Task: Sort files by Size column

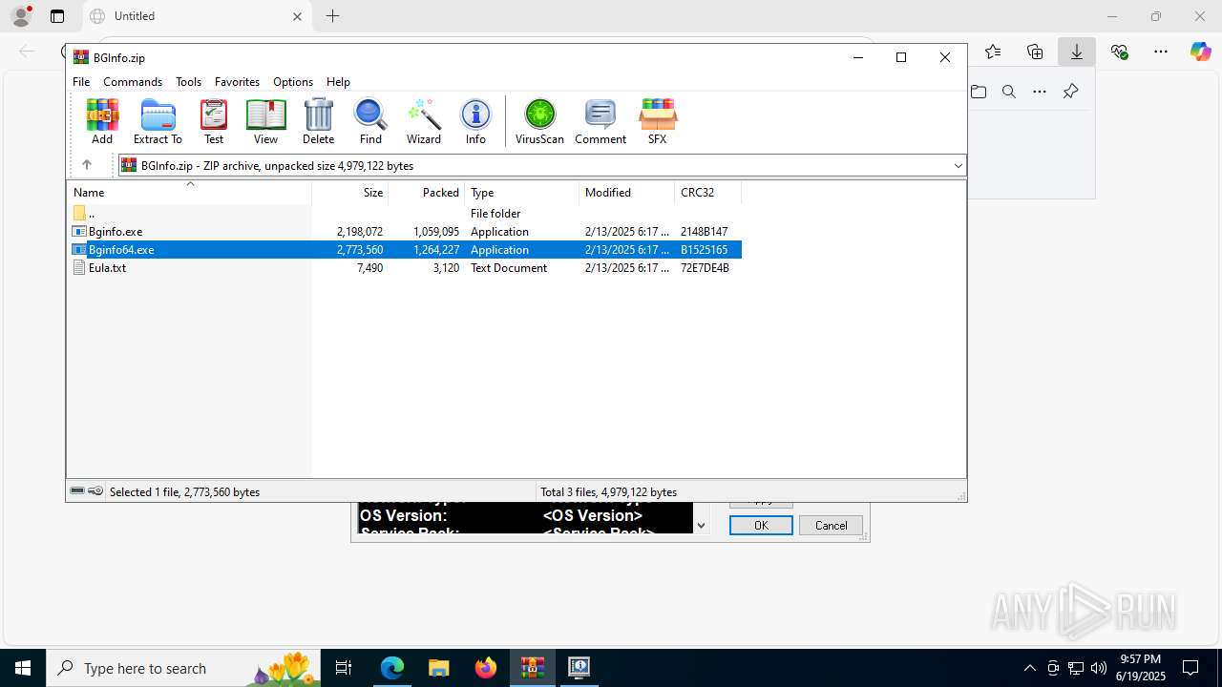Action: 350,192
